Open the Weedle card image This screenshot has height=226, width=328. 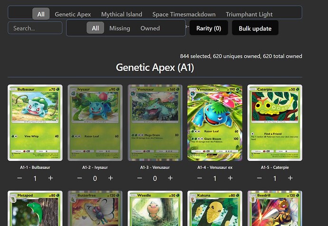(155, 208)
